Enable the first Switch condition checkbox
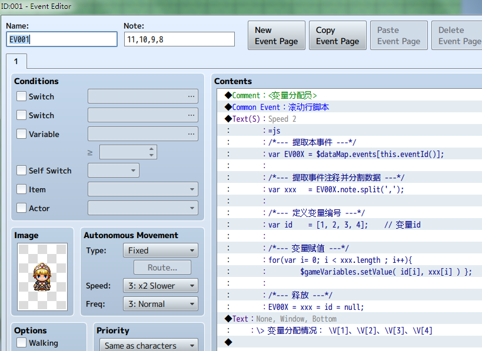The height and width of the screenshot is (351, 482). [x=22, y=96]
